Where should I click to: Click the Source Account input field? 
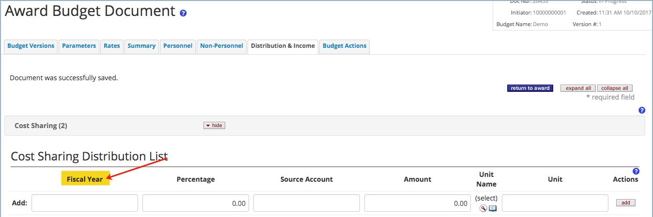coord(307,203)
